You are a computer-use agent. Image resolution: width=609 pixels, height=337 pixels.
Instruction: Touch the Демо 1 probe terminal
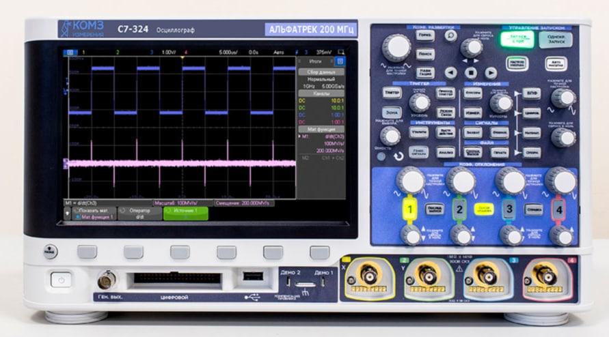[x=323, y=282]
